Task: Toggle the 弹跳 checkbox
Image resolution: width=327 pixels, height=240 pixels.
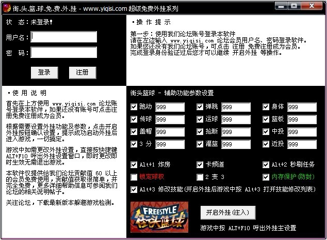Action: [x=200, y=107]
